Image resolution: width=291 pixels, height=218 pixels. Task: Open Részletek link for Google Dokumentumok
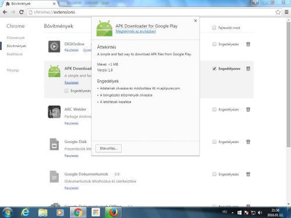coord(72,188)
